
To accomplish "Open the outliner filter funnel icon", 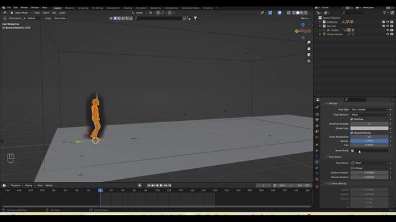I will pyautogui.click(x=385, y=12).
